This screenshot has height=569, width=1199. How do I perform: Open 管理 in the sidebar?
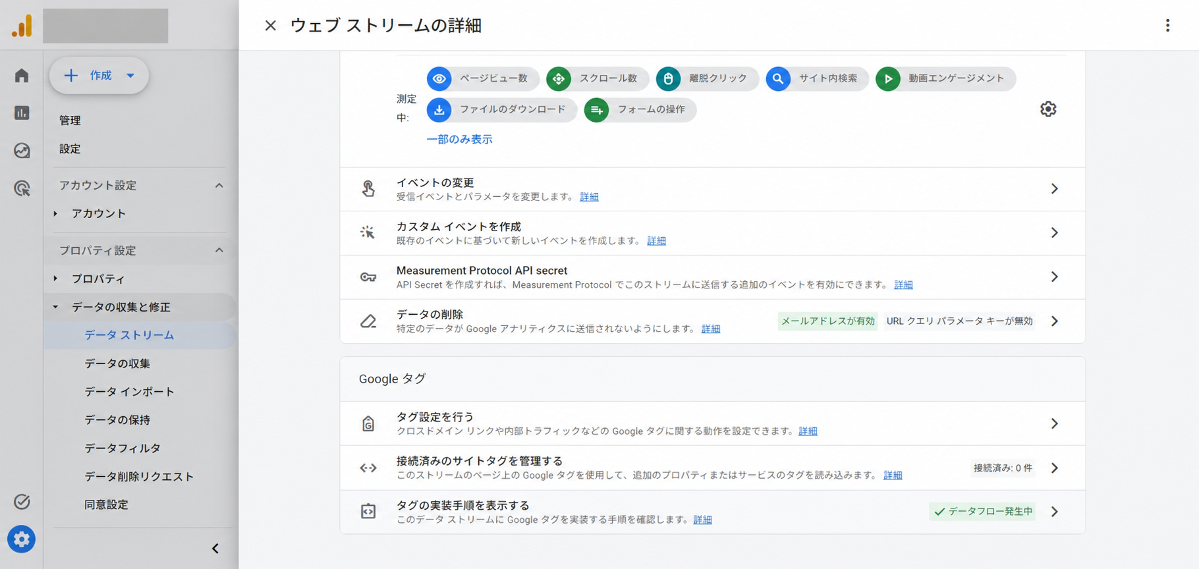pos(70,121)
